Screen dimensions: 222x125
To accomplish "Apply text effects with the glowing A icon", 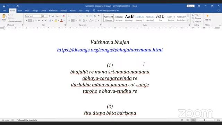I will point(50,21).
